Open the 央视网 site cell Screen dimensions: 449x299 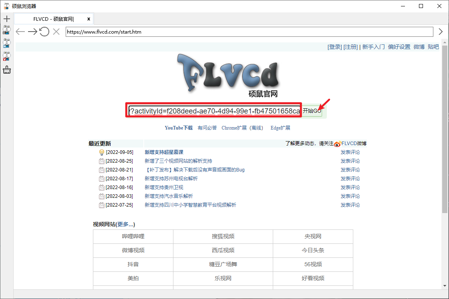(313, 236)
